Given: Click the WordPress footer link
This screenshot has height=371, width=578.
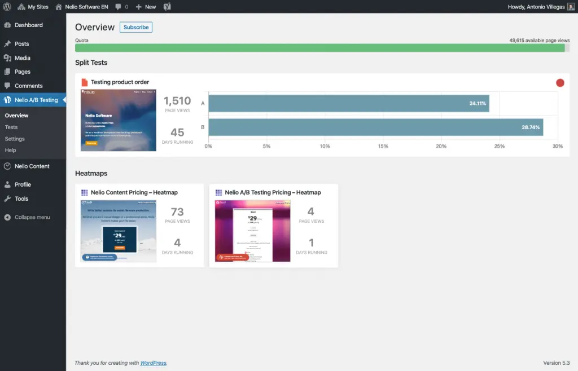Looking at the screenshot, I should tap(154, 363).
